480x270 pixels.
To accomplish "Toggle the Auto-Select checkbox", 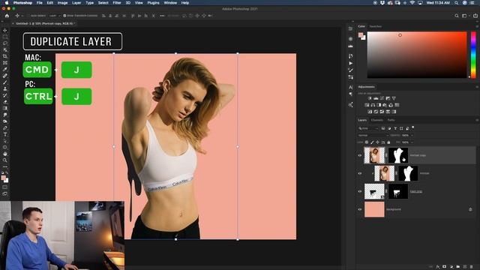I will [x=28, y=16].
